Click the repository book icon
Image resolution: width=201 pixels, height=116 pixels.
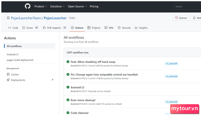[x=8, y=18]
